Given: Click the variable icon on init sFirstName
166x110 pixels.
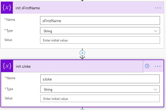Looking at the screenshot, I should point(6,8).
